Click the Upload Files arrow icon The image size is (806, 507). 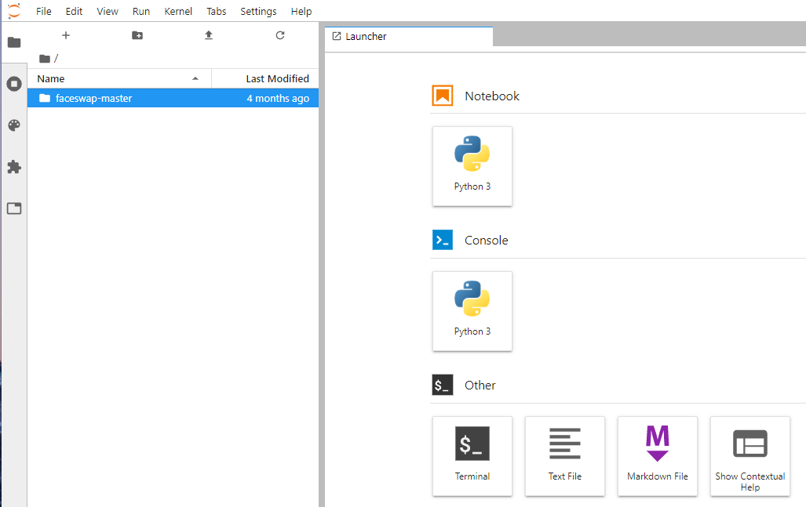[209, 35]
